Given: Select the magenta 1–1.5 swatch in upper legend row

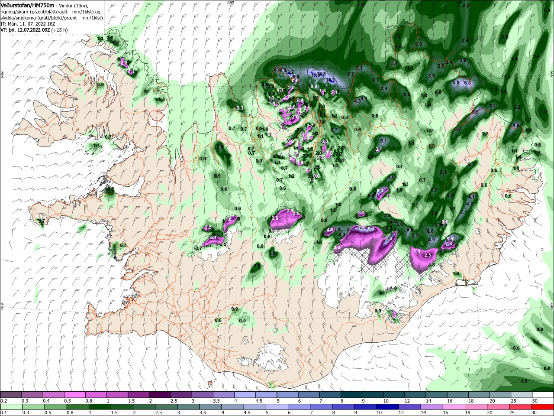Looking at the screenshot, I should [x=117, y=395].
